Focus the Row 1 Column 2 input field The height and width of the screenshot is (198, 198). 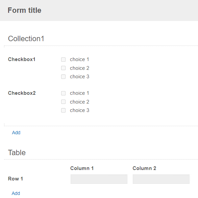tap(161, 179)
